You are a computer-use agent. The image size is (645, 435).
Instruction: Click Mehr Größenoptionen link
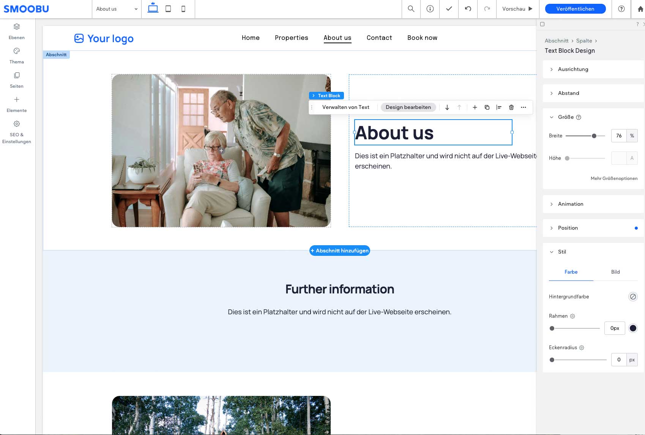point(614,178)
